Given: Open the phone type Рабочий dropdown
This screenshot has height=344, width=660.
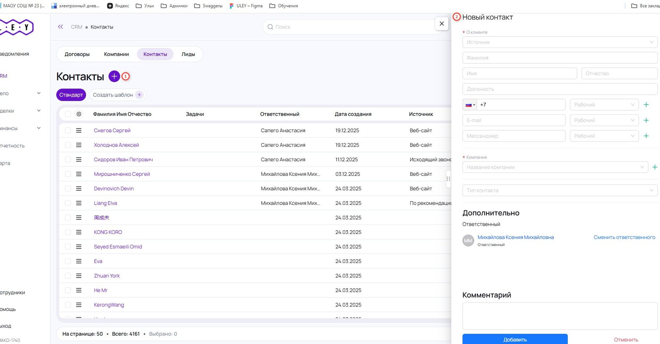Looking at the screenshot, I should (x=604, y=105).
